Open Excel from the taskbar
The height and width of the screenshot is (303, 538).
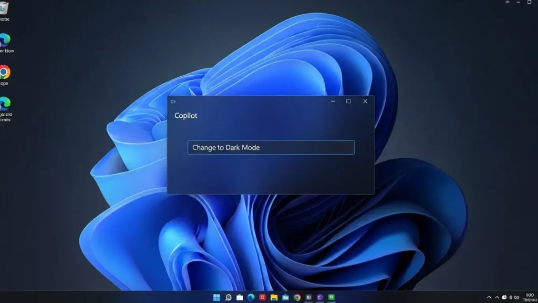(x=330, y=297)
